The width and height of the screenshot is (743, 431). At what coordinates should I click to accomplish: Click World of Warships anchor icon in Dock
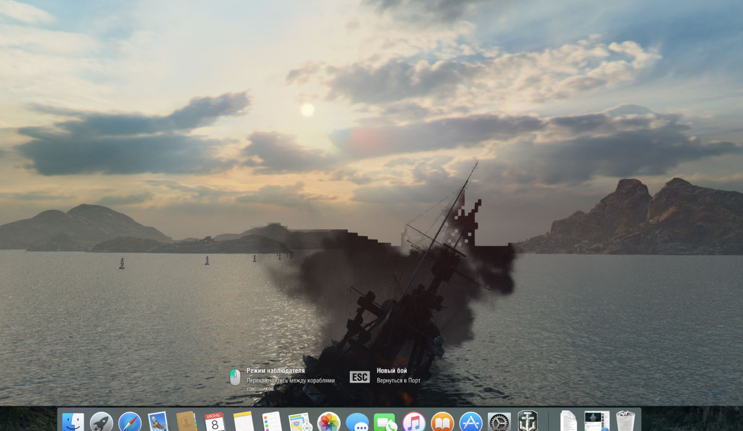528,421
